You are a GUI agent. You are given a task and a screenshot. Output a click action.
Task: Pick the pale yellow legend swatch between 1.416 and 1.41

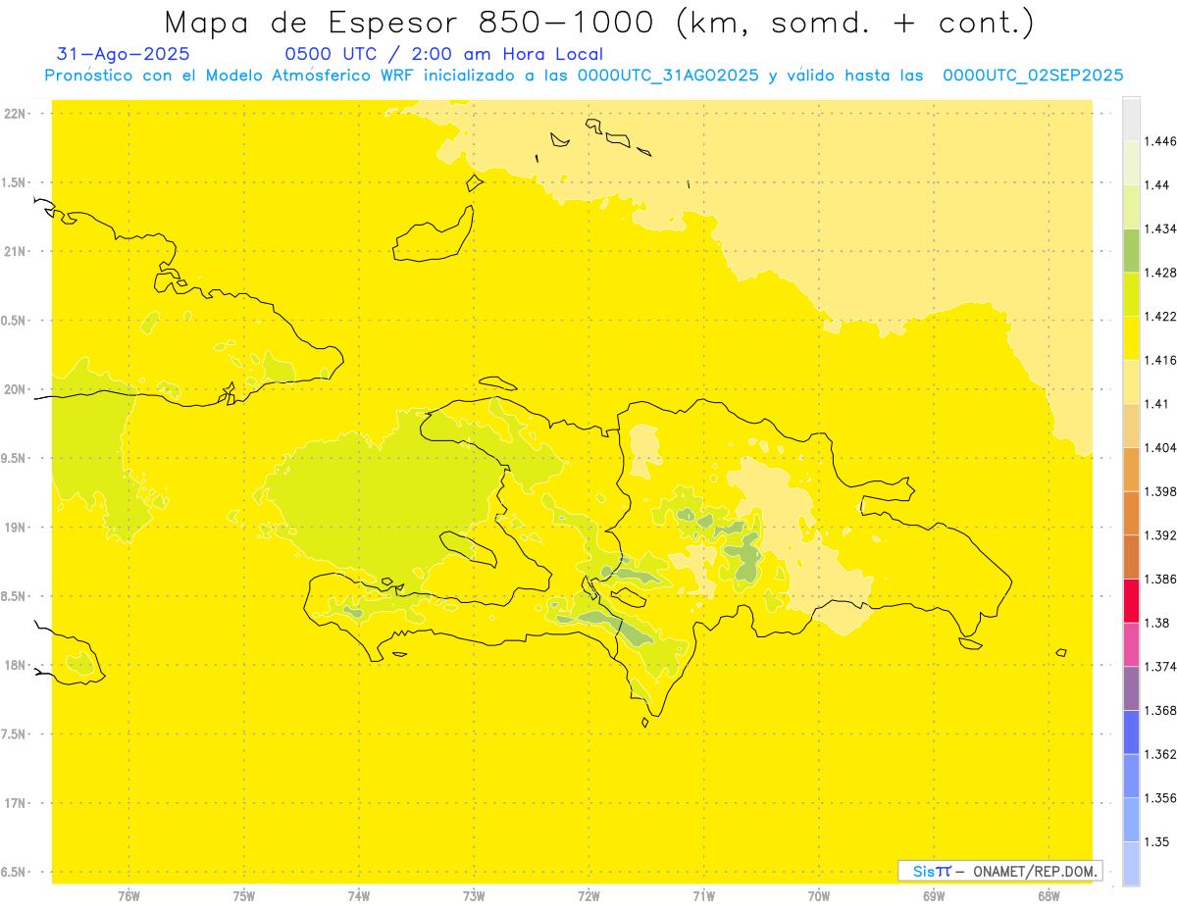tap(1131, 381)
